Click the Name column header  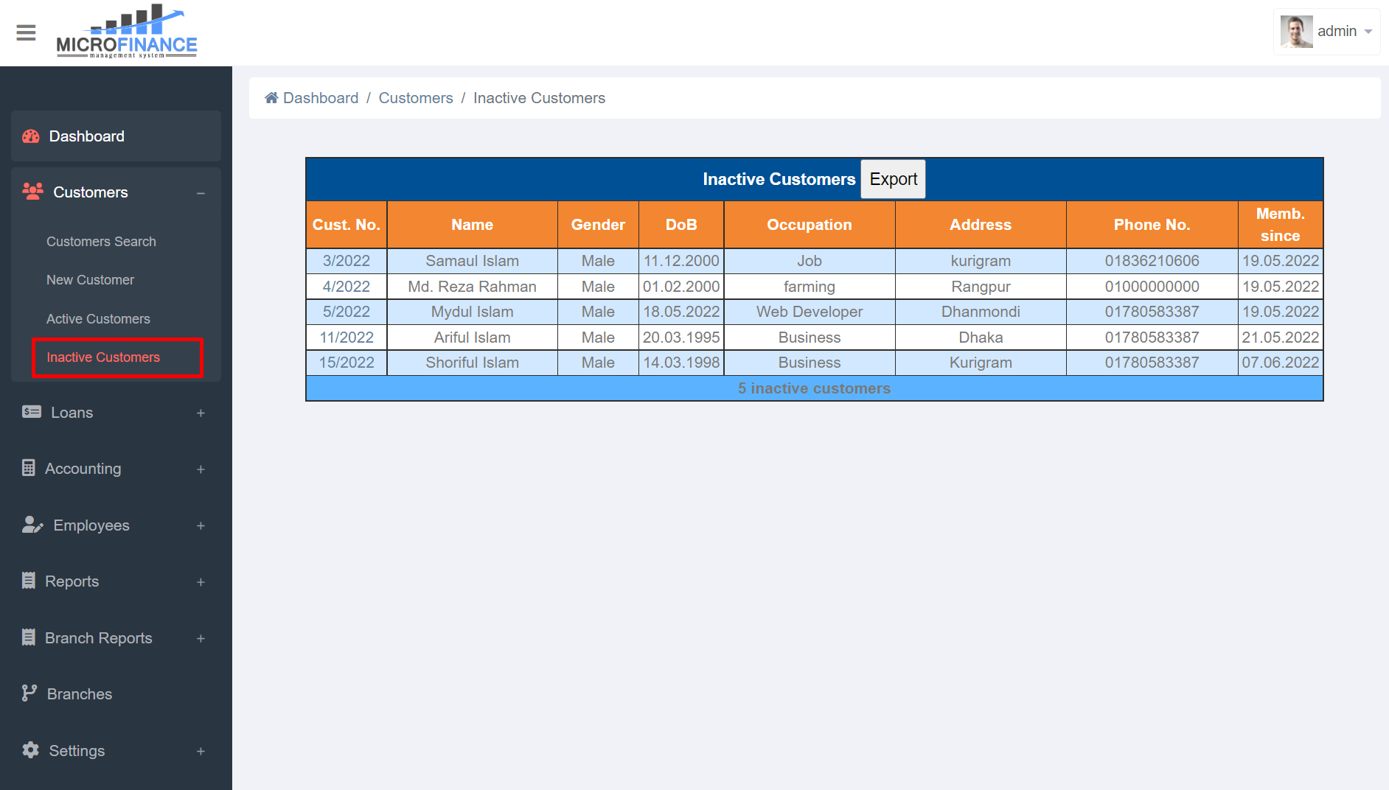(x=472, y=225)
